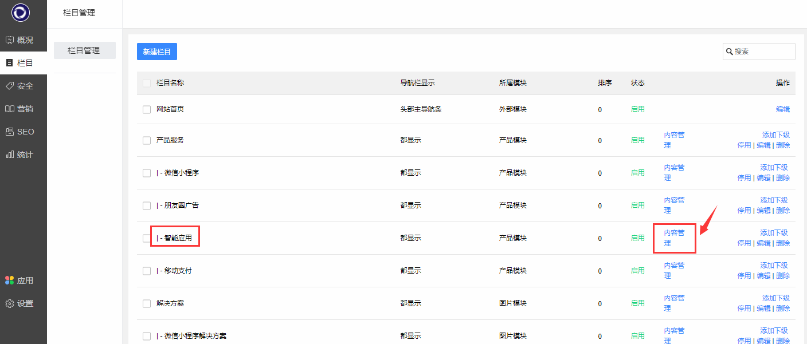Open 内容管理 for 移动支付
The width and height of the screenshot is (807, 344).
point(674,271)
